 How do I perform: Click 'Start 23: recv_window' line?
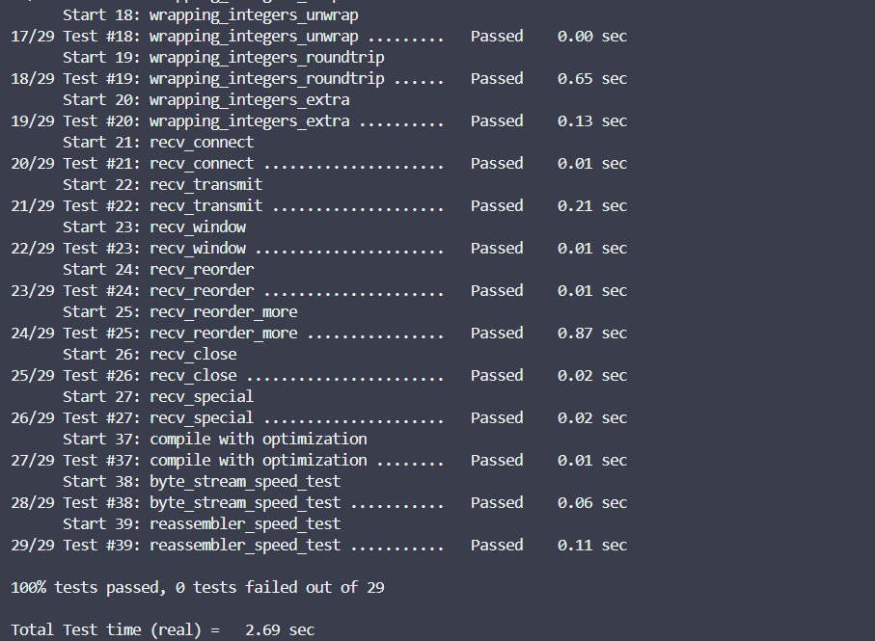(x=154, y=227)
